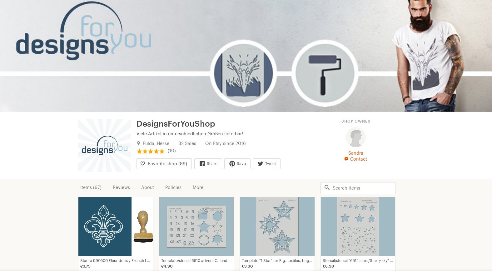The height and width of the screenshot is (271, 492).
Task: Click the shop owner avatar picture
Action: [x=355, y=137]
